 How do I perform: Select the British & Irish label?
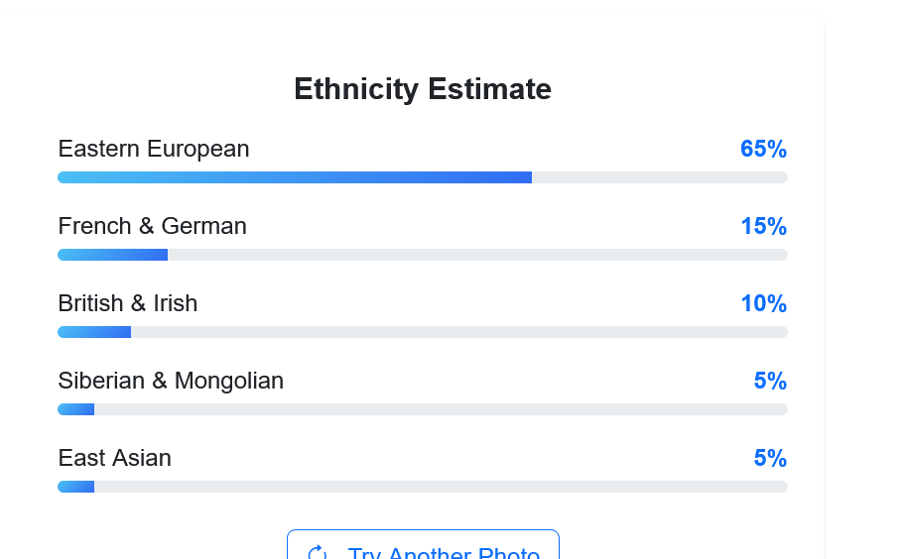(x=128, y=303)
